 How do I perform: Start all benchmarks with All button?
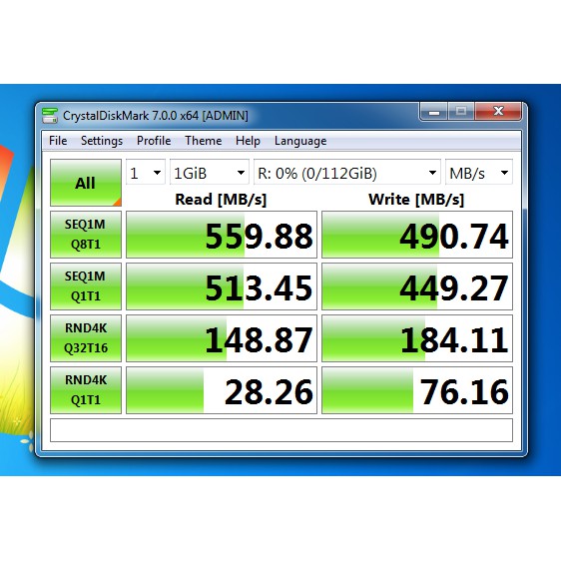86,183
